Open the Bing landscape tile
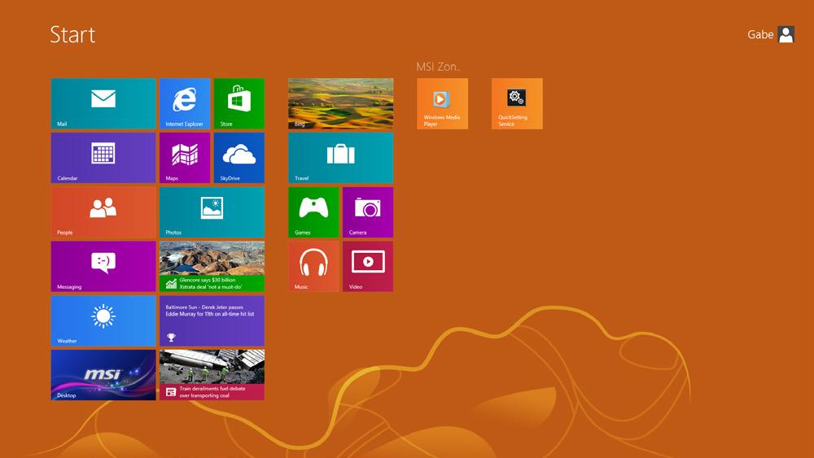The height and width of the screenshot is (458, 814). [x=340, y=103]
